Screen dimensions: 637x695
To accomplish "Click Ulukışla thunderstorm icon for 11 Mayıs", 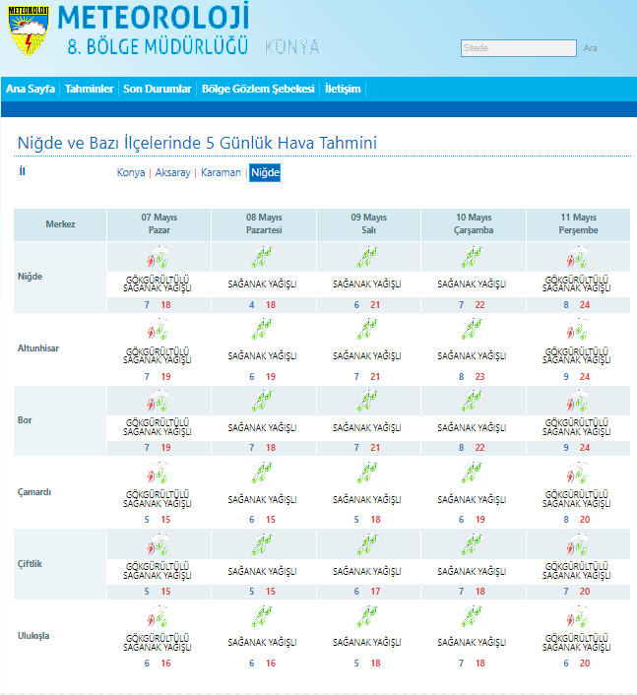I will [x=577, y=616].
